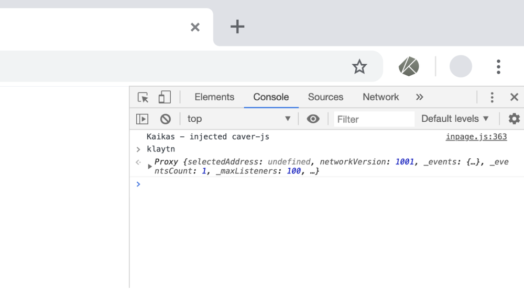Open the inpage.js:363 source link
The image size is (524, 292).
pyautogui.click(x=476, y=137)
